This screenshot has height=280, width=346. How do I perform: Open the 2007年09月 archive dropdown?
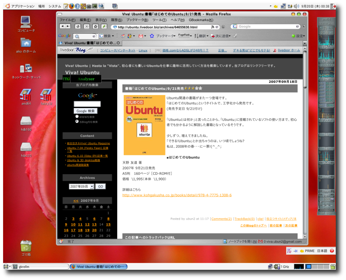(82, 187)
